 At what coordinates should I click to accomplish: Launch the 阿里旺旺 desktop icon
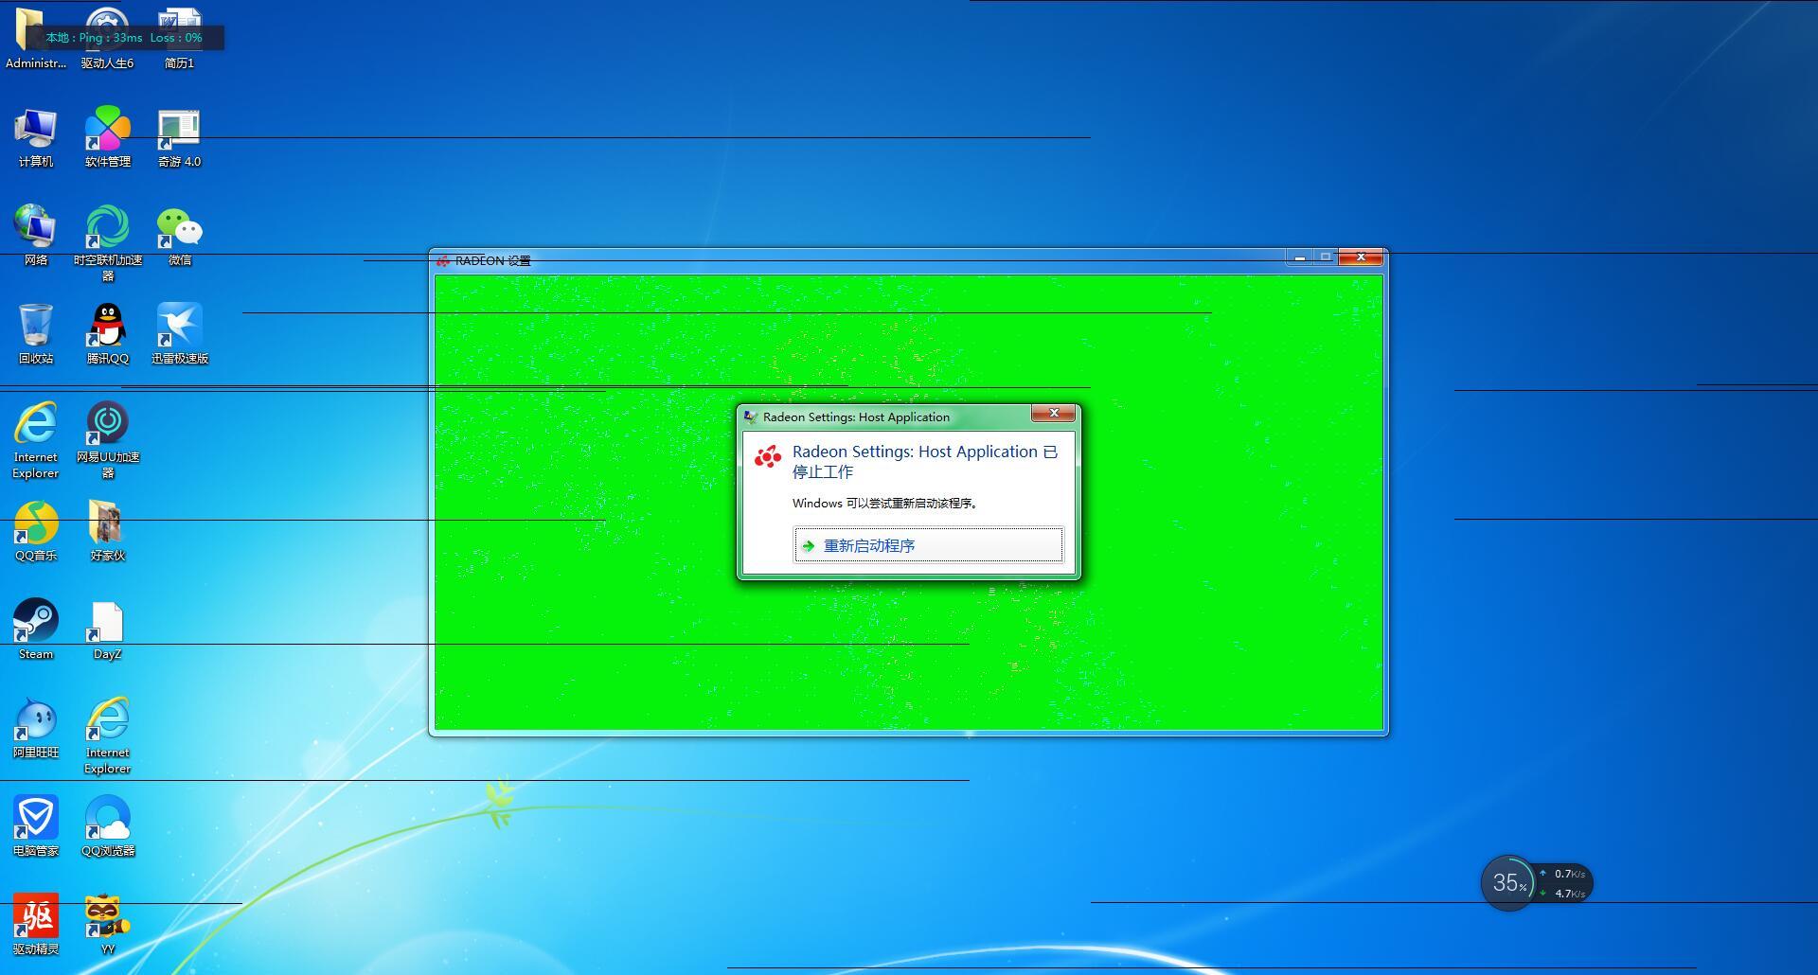(35, 728)
